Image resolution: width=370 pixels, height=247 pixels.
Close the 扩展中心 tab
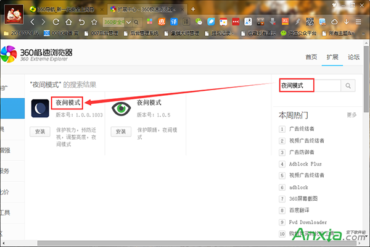tap(182, 9)
